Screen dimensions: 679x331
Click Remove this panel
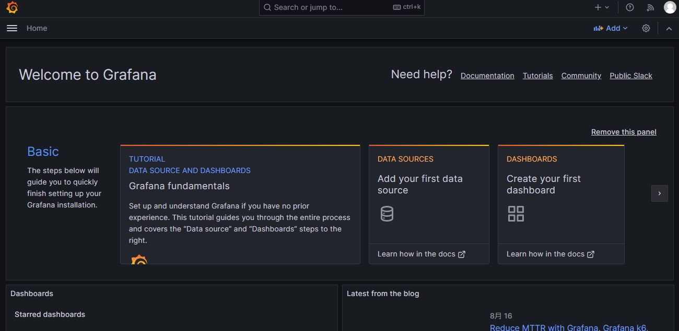(x=624, y=132)
